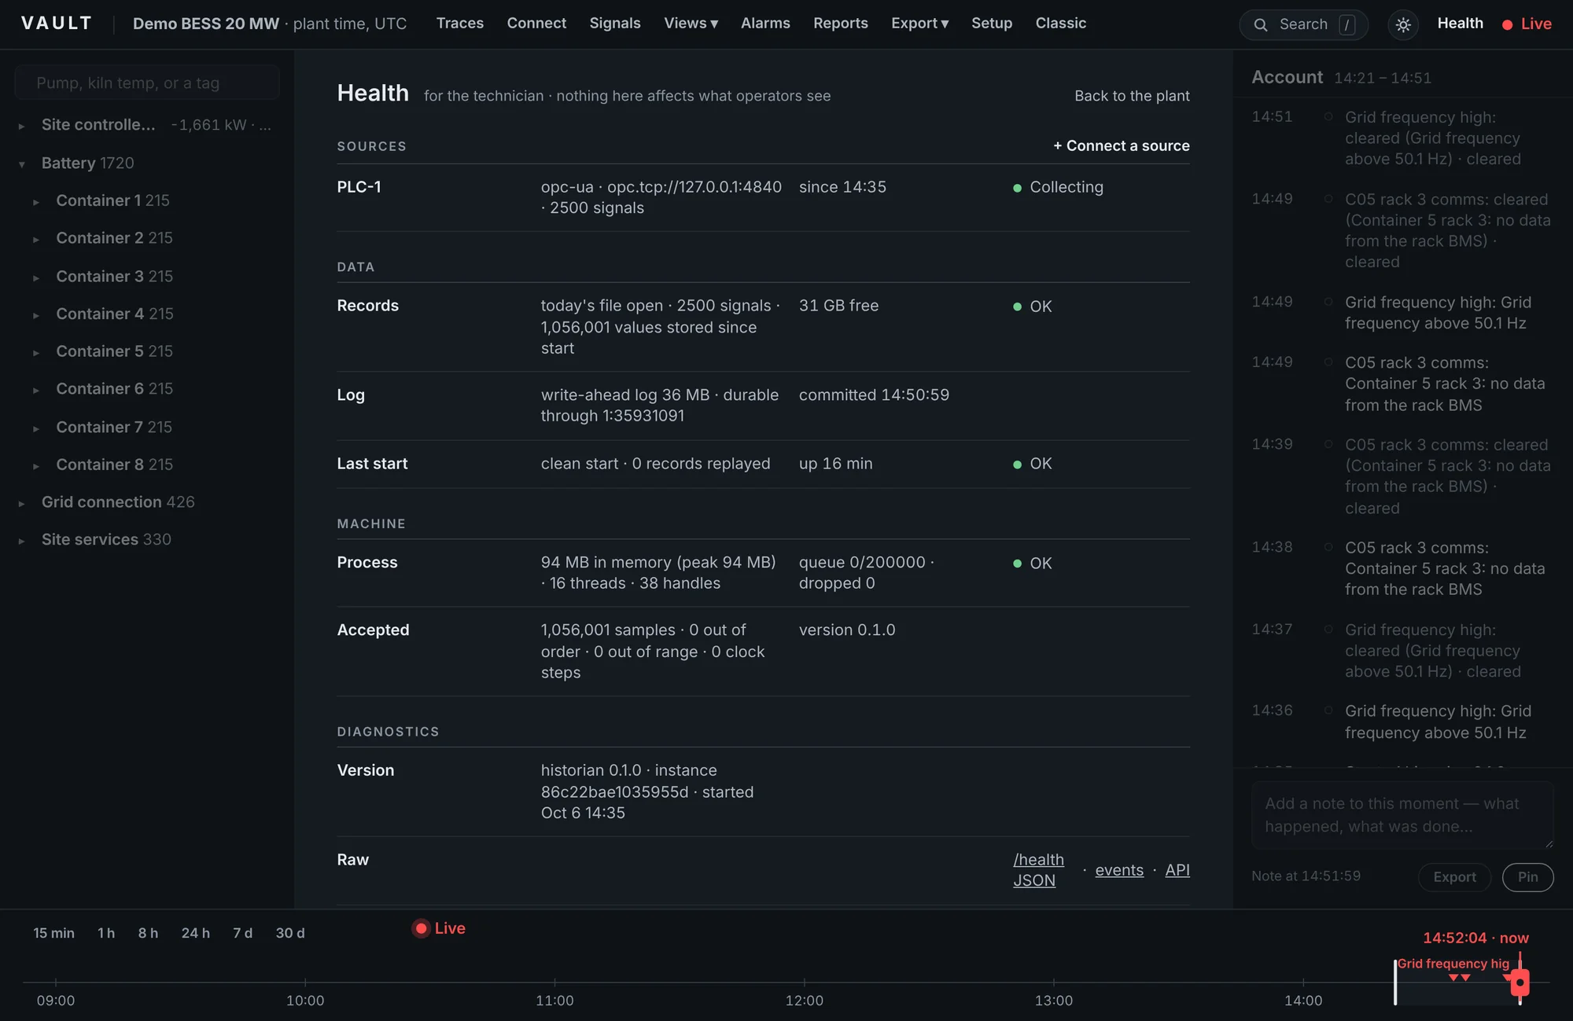The height and width of the screenshot is (1021, 1573).
Task: Open the Alarms page
Action: pyautogui.click(x=764, y=24)
